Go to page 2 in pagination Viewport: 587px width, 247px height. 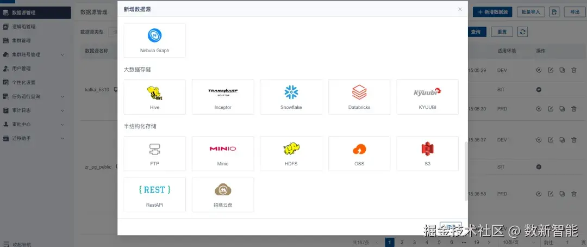pos(402,243)
